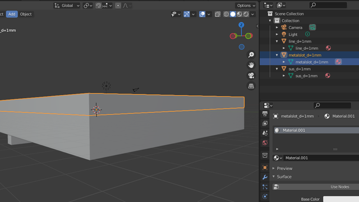Open the Output properties tab
This screenshot has height=202, width=359.
(265, 113)
